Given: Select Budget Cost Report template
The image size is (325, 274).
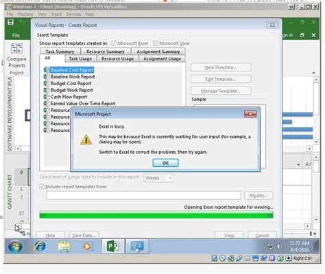Looking at the screenshot, I should 71,83.
